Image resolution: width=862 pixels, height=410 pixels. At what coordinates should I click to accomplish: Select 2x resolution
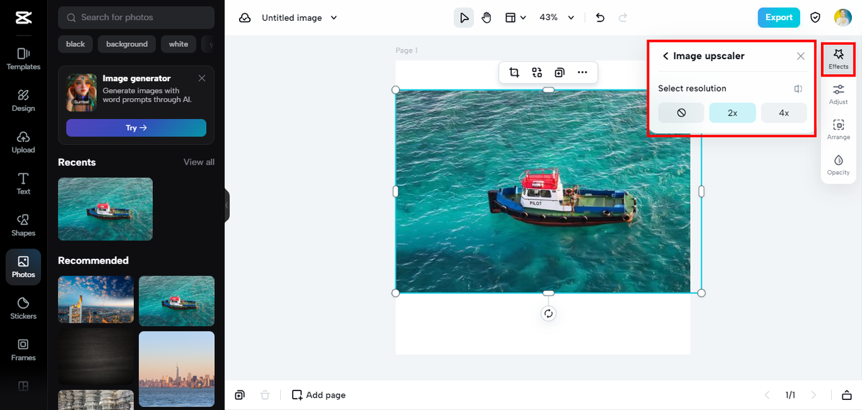click(733, 113)
